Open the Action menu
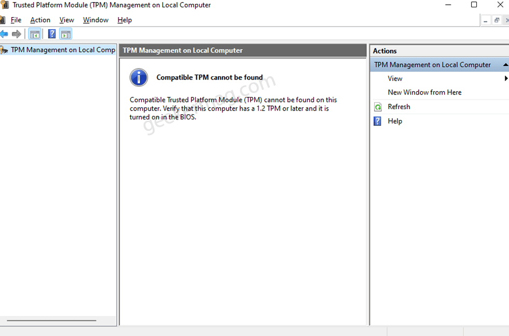The height and width of the screenshot is (336, 509). pyautogui.click(x=40, y=20)
